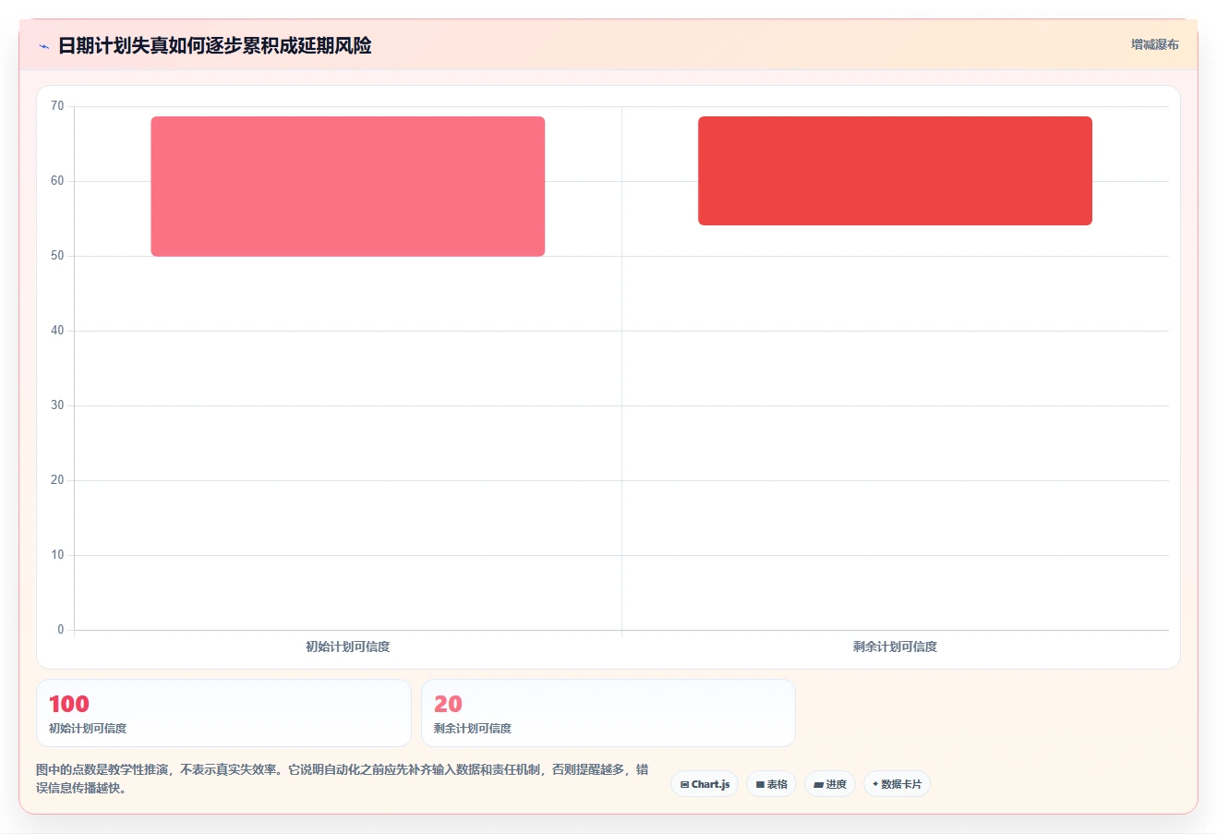Viewport: 1217px width, 834px height.
Task: Click 剩余计划可信度 caption under 20
Action: 473,729
